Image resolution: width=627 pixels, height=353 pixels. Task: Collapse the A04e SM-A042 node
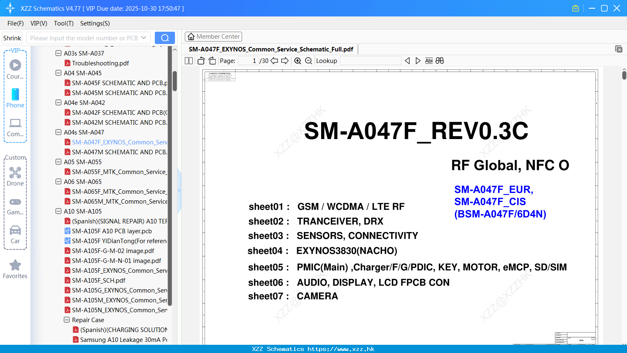pyautogui.click(x=58, y=102)
